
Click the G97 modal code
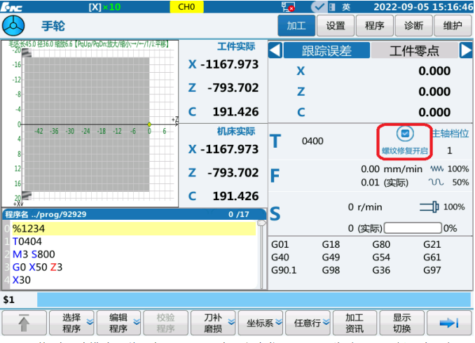(432, 270)
